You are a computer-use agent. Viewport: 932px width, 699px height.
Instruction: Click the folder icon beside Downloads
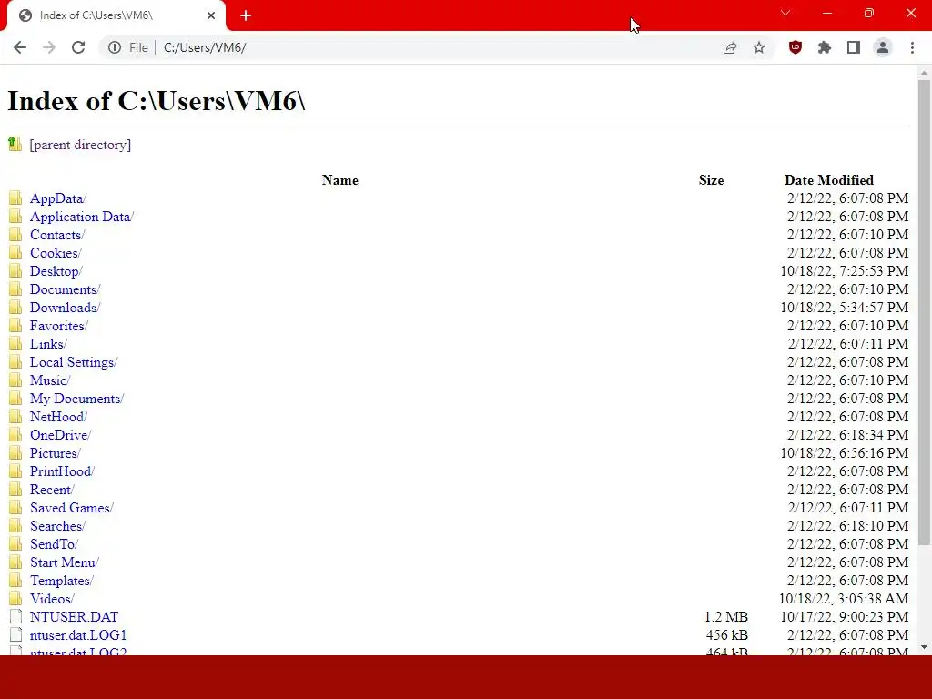click(15, 308)
